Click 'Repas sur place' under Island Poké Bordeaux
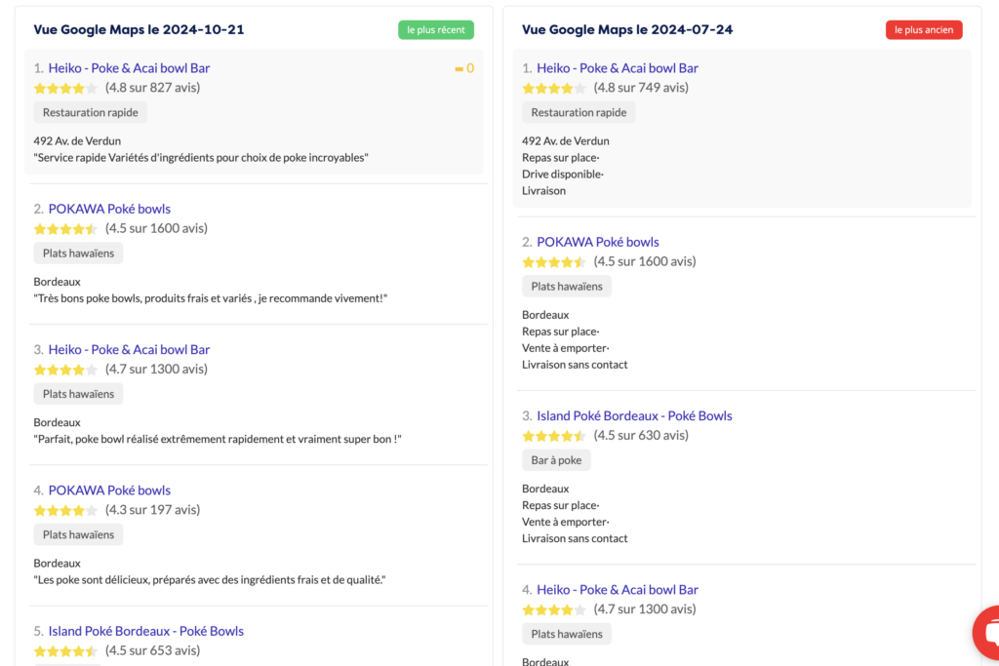 (x=560, y=505)
